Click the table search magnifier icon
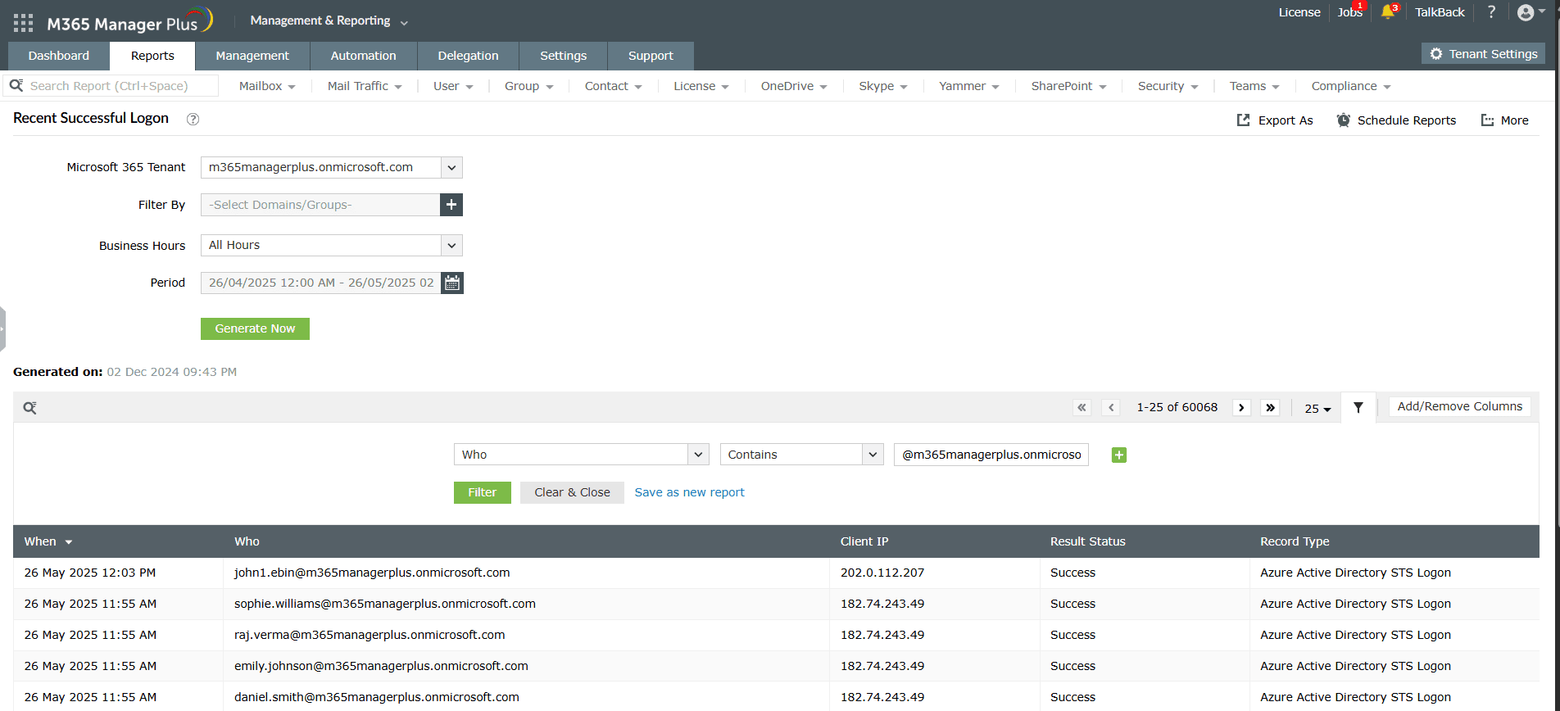Screen dimensions: 1560x711 [x=29, y=408]
